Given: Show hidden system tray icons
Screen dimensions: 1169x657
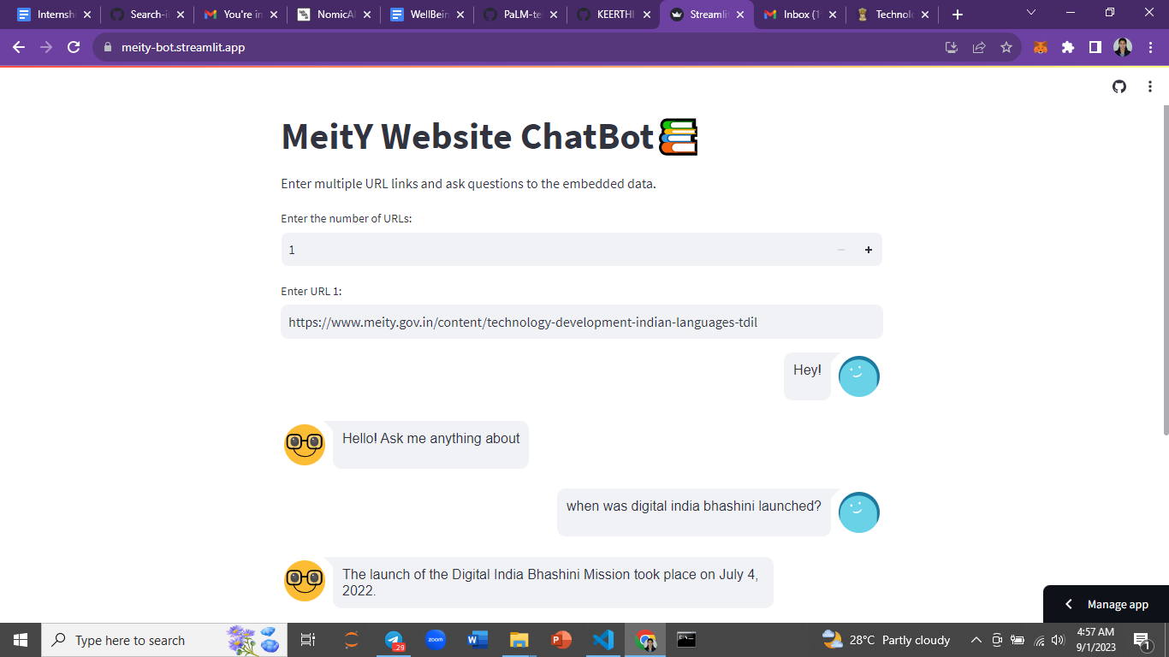Looking at the screenshot, I should (x=976, y=640).
